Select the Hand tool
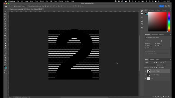This screenshot has height=98, width=175. [x=5, y=58]
